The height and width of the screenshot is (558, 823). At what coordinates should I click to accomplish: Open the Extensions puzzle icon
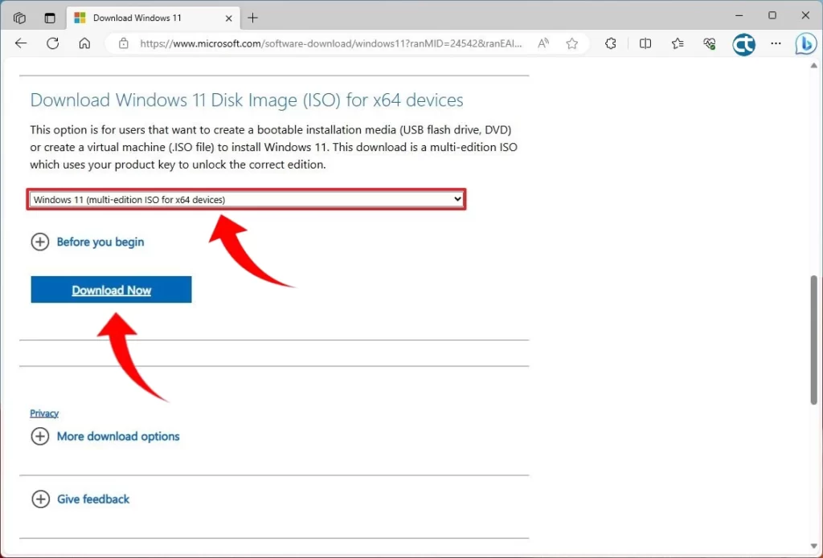[611, 43]
